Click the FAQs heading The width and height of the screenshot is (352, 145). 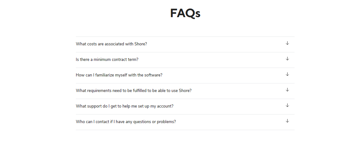[185, 13]
